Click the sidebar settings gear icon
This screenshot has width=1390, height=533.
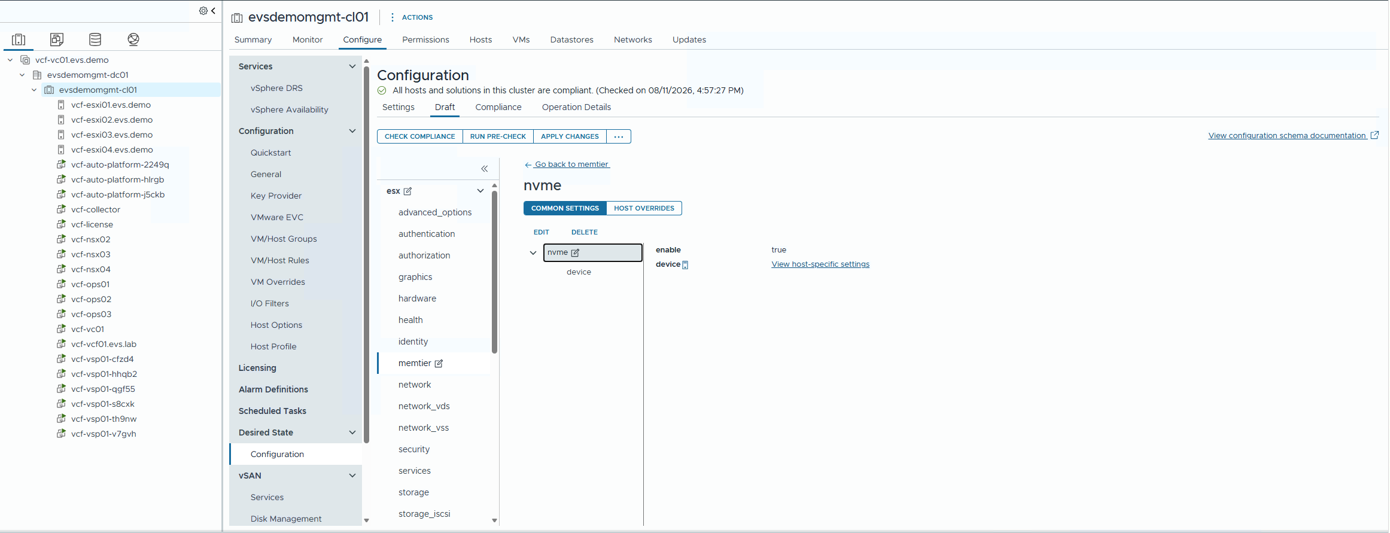(203, 11)
